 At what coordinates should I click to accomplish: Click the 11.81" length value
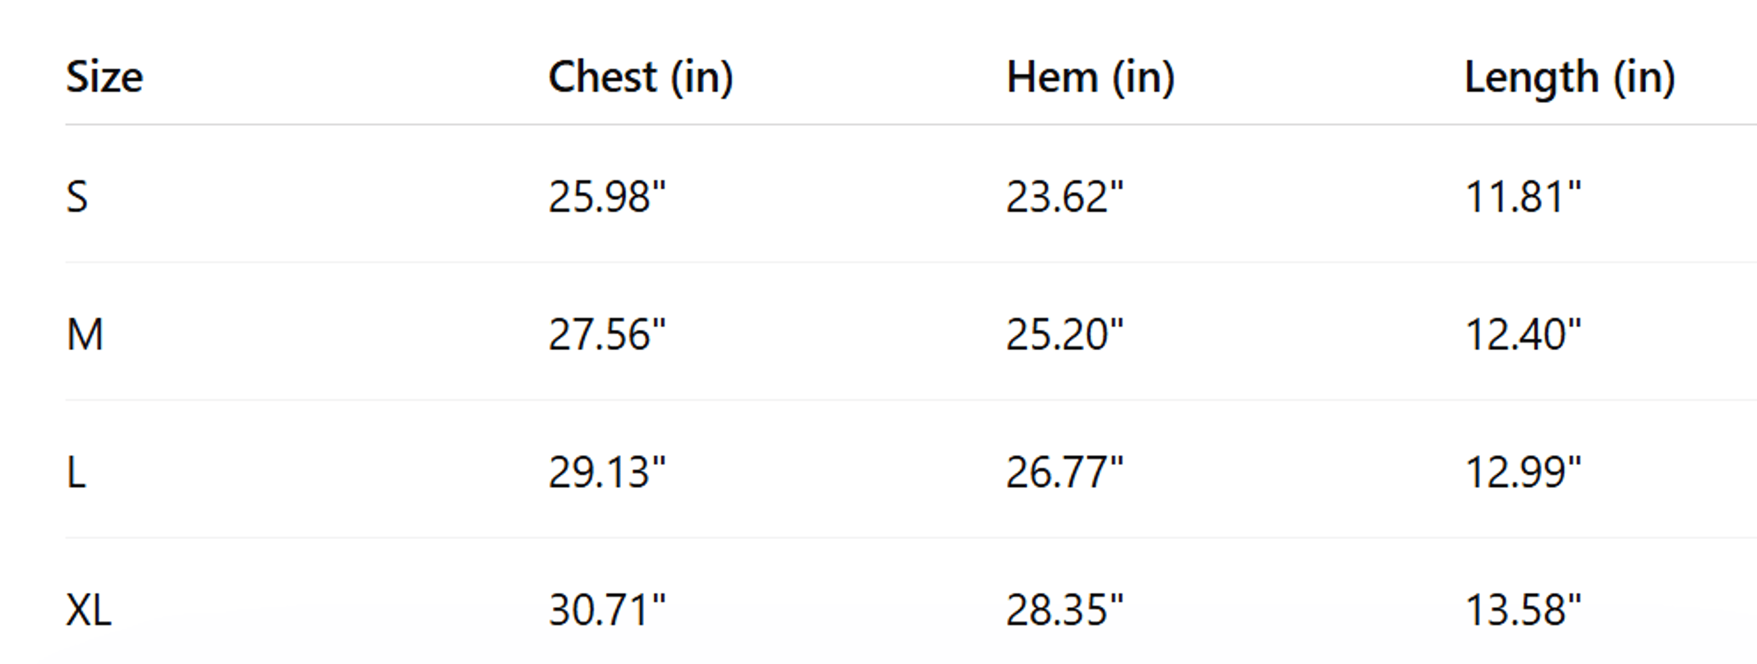pyautogui.click(x=1523, y=197)
